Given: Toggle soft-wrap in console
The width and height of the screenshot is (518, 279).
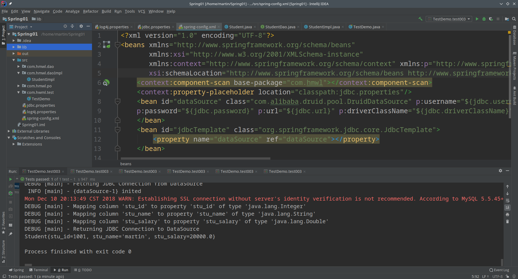Looking at the screenshot, I should tap(507, 201).
